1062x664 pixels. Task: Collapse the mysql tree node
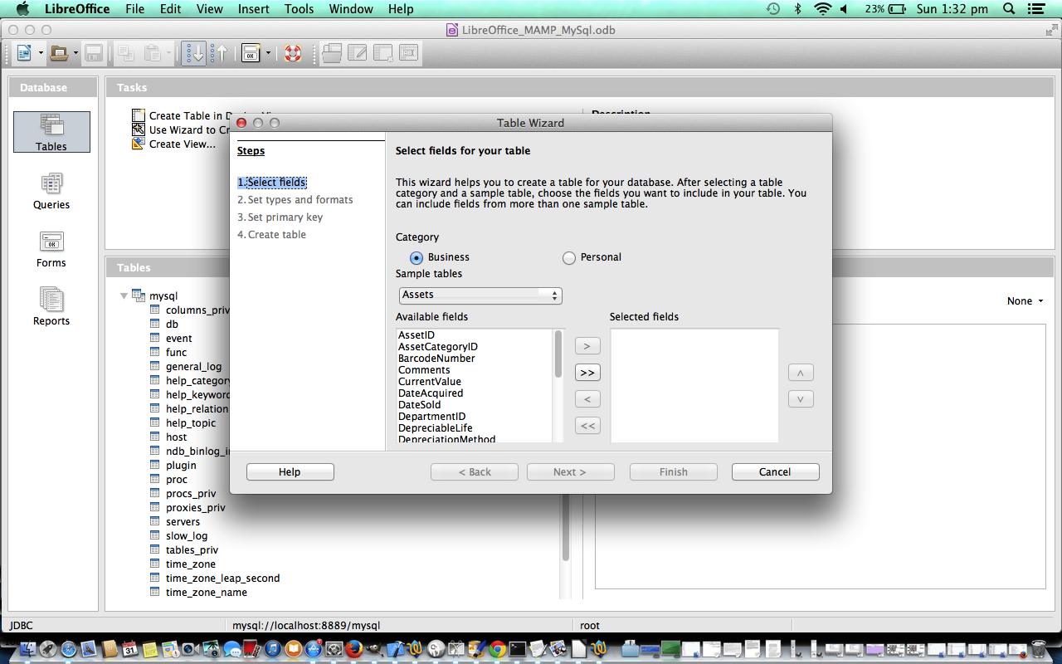(124, 295)
